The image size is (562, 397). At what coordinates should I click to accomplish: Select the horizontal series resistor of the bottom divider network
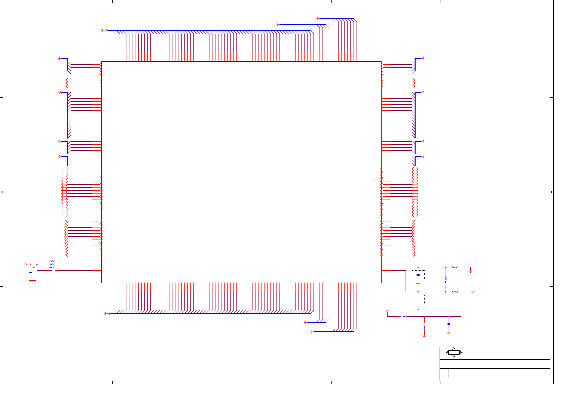pos(403,316)
